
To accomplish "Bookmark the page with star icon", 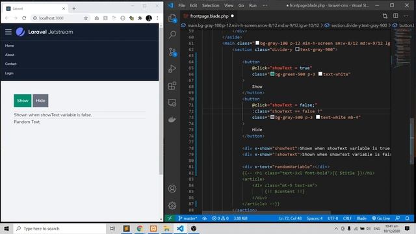I will point(86,18).
